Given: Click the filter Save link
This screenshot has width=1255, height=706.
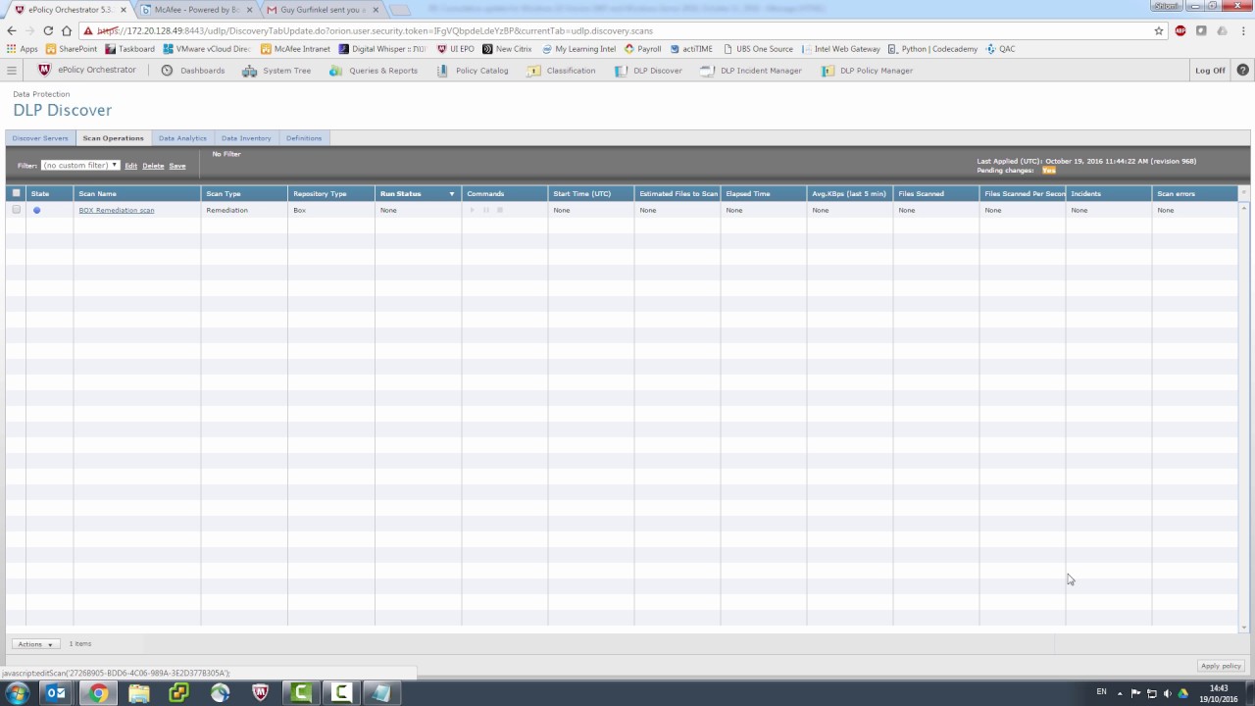Looking at the screenshot, I should [x=177, y=166].
